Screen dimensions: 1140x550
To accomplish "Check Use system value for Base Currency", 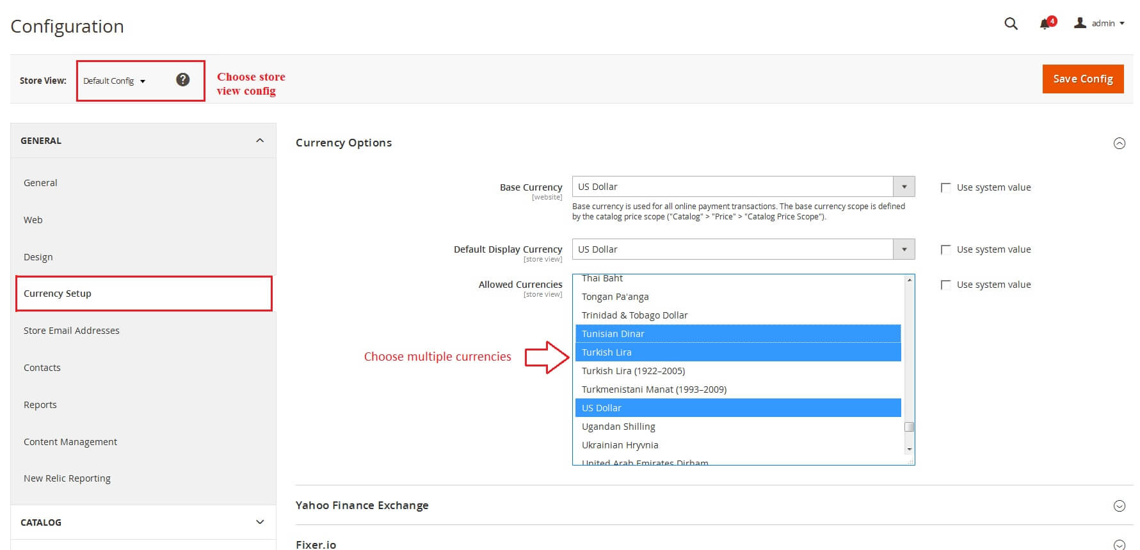I will pyautogui.click(x=945, y=187).
